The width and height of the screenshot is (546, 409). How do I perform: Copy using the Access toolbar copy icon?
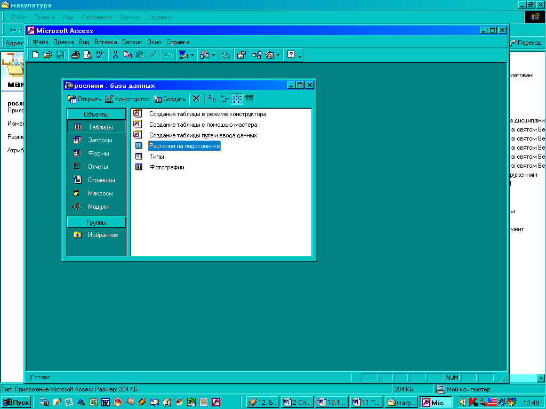point(127,55)
